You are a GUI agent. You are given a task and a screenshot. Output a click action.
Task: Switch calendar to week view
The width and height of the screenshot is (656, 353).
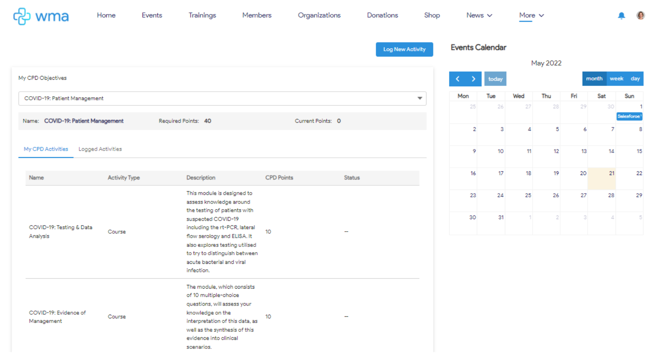616,78
